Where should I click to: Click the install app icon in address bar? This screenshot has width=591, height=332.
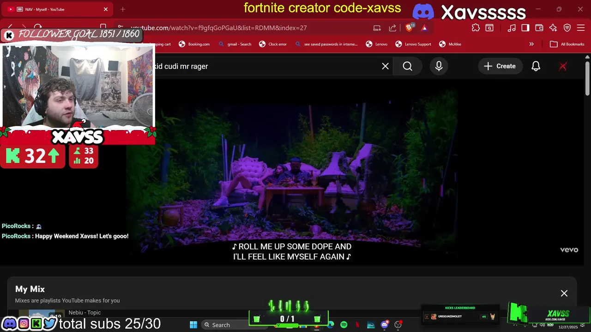point(377,28)
